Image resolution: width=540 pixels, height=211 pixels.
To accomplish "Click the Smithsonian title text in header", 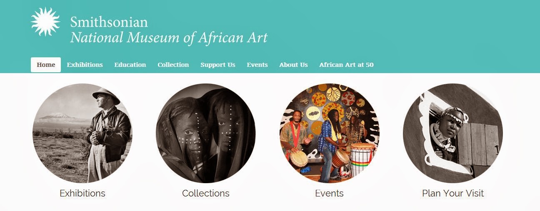I will [109, 22].
